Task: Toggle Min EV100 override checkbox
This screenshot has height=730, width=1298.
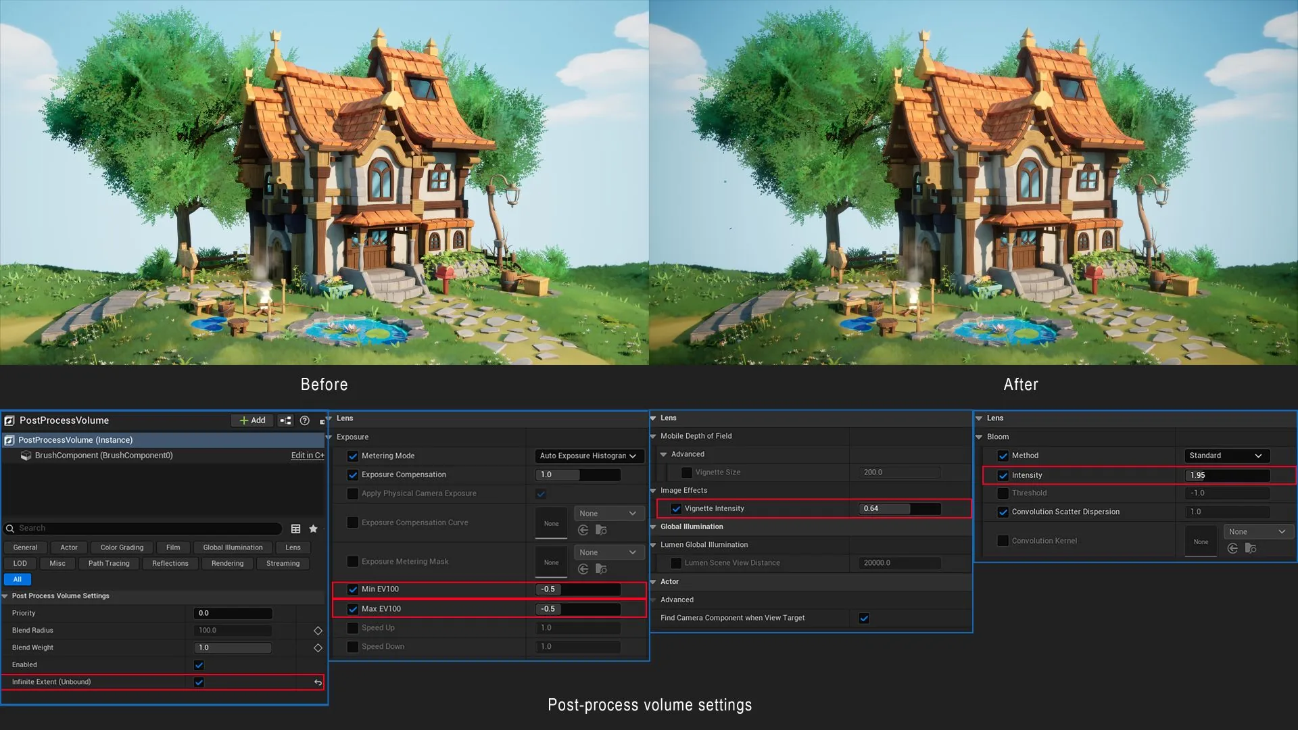Action: coord(353,589)
